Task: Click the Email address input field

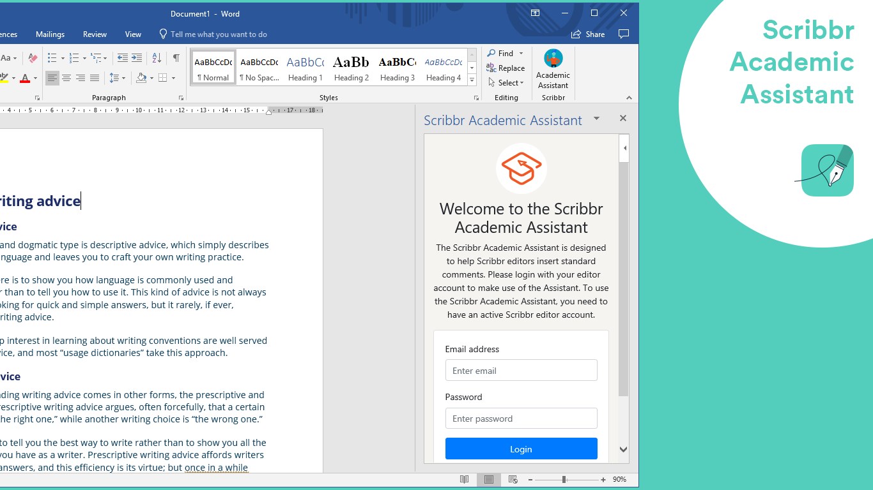Action: click(521, 370)
